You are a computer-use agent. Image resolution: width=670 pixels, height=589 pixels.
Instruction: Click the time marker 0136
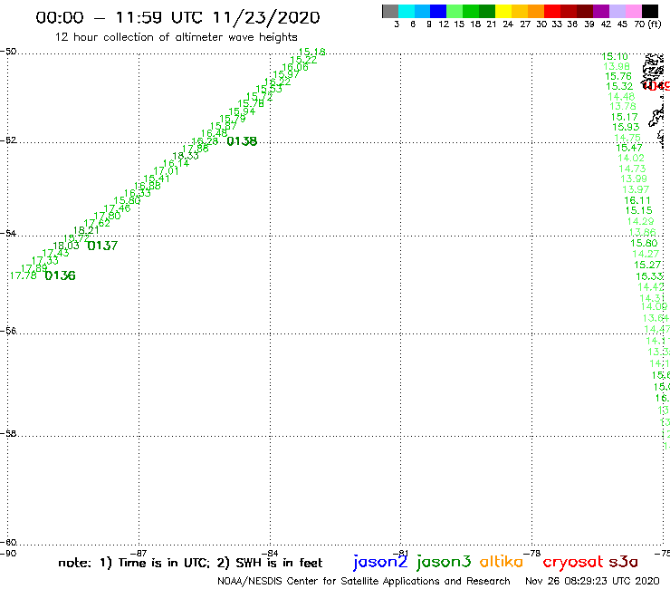(x=60, y=275)
